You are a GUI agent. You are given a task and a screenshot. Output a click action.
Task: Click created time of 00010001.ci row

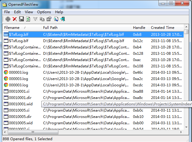point(166,91)
